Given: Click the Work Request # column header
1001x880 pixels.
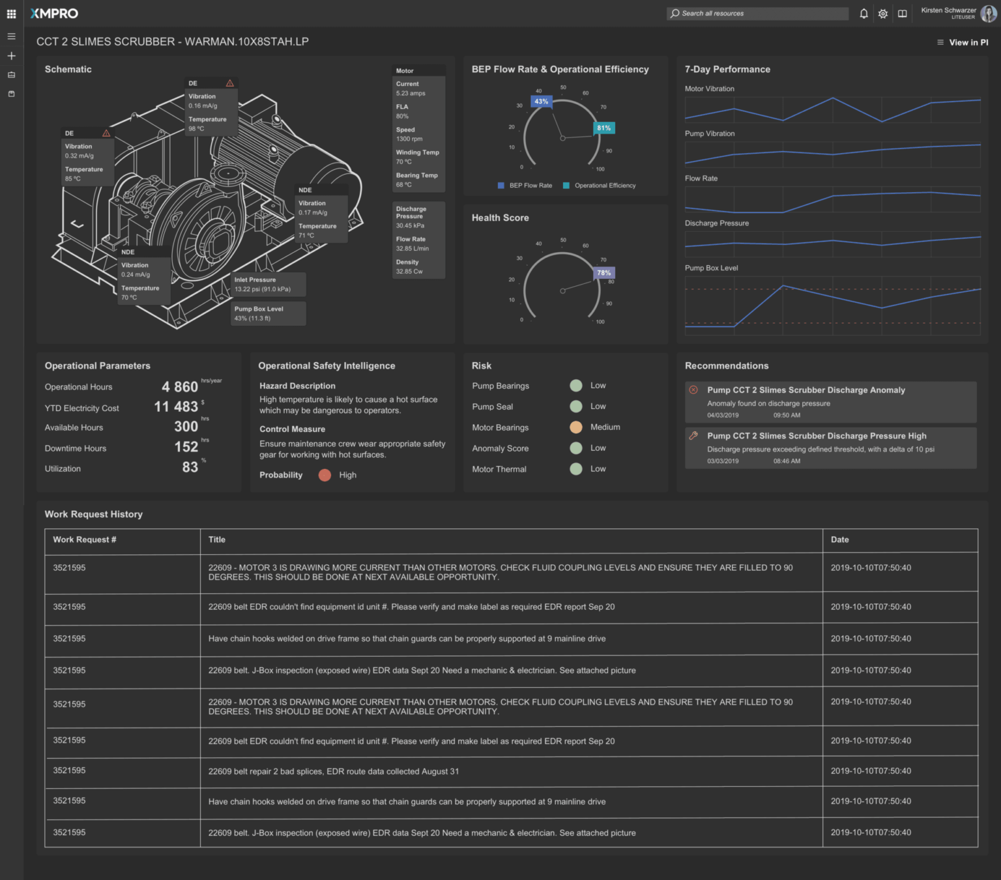Looking at the screenshot, I should (85, 540).
